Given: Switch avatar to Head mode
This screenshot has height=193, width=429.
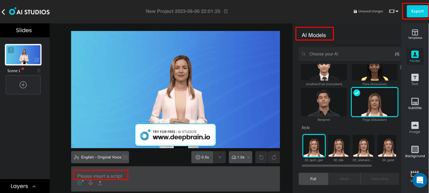Looking at the screenshot, I should [344, 179].
